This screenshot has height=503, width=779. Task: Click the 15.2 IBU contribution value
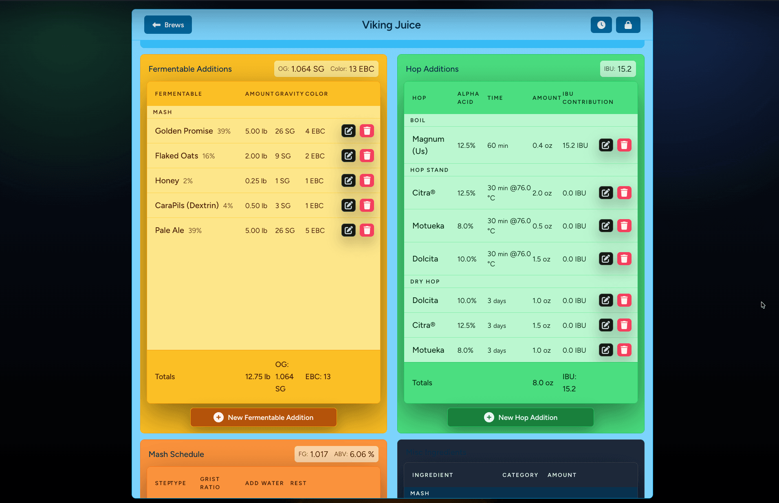coord(575,145)
